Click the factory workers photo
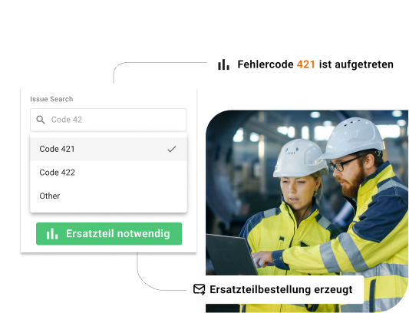This screenshot has height=313, width=409. [307, 211]
